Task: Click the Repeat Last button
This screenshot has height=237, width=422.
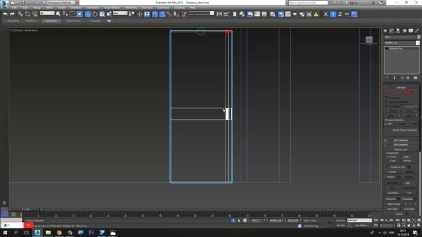Action: click(401, 149)
